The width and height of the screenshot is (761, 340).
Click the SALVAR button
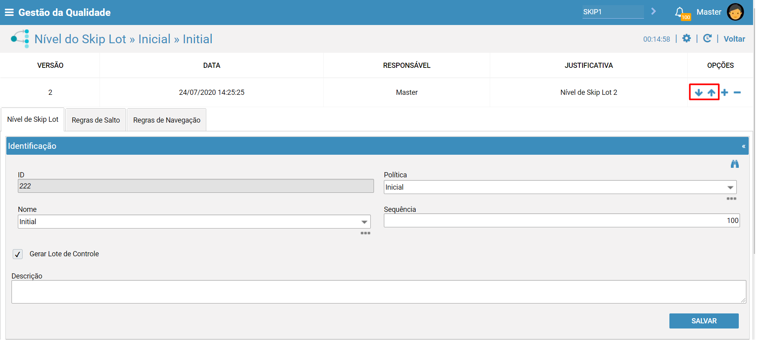(x=704, y=321)
